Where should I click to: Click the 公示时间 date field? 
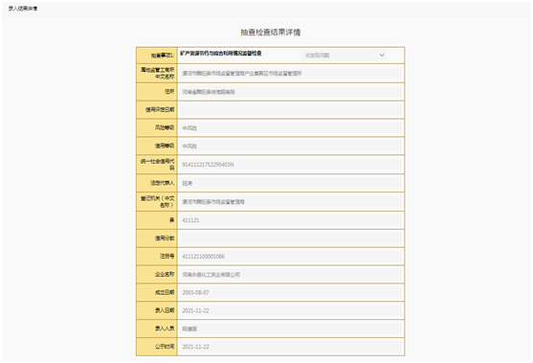291,347
